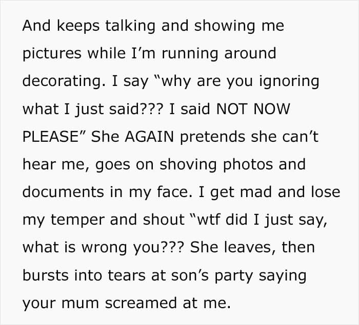Click the phrase "shoving photos and"
359x325 pixels.
click(x=232, y=164)
